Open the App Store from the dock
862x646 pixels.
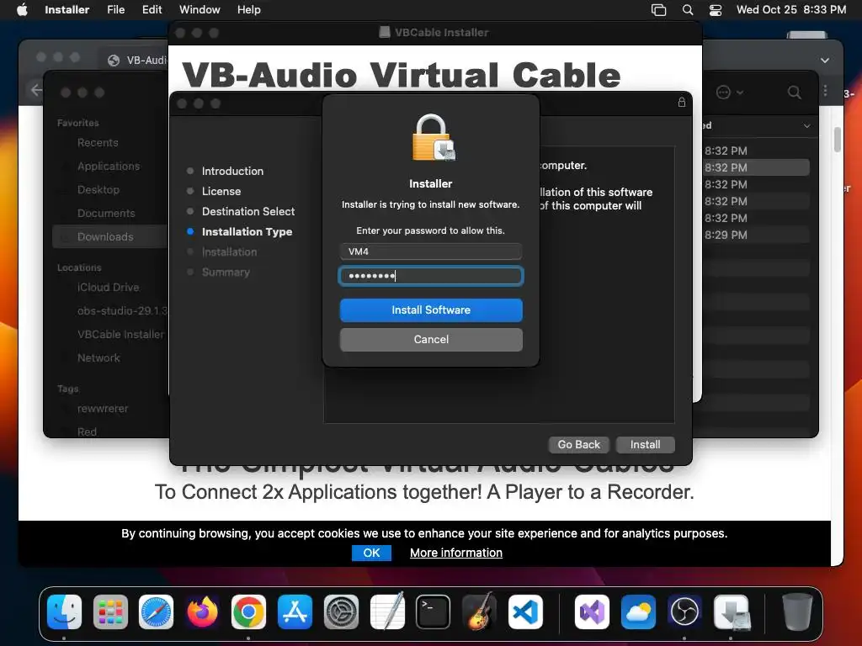[295, 612]
